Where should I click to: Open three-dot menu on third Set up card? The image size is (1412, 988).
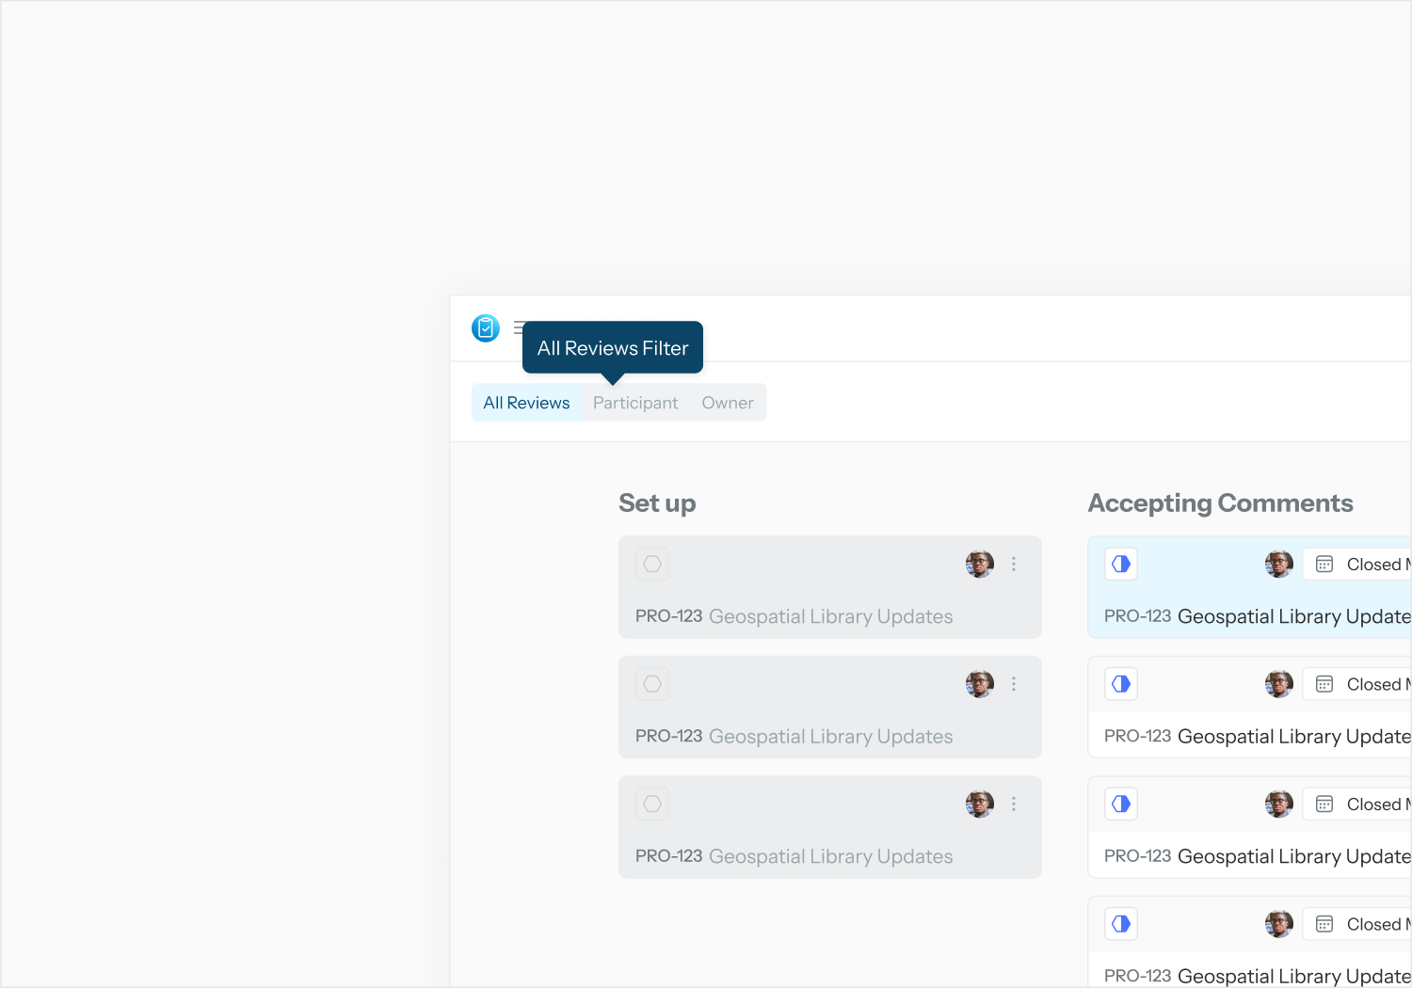pyautogui.click(x=1014, y=805)
